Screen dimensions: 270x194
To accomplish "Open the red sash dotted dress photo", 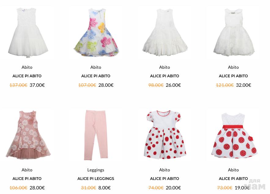I will 234,135.
